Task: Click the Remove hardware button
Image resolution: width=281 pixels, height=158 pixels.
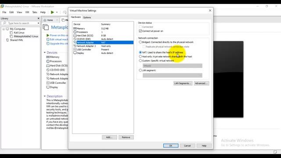Action: point(126,137)
